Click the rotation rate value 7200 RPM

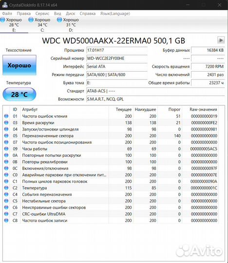coord(208,66)
